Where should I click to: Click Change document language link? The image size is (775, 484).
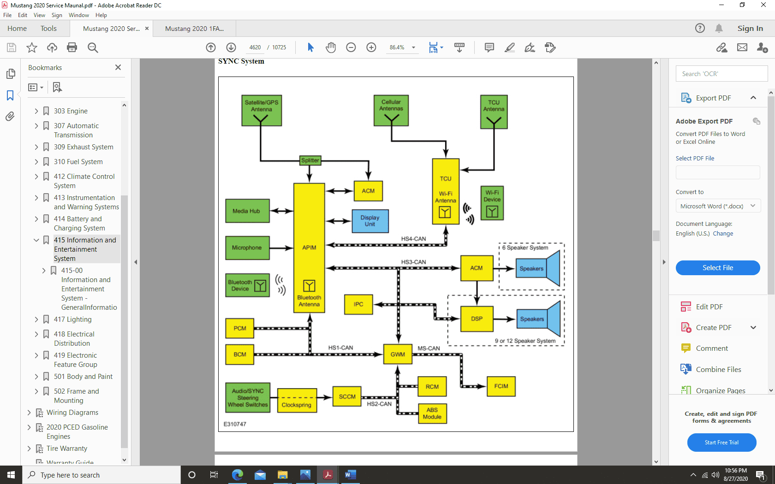tap(723, 234)
